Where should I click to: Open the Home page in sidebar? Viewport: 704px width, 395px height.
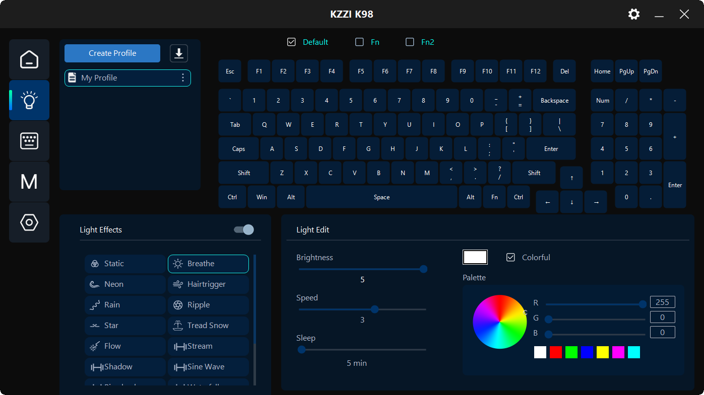[29, 59]
